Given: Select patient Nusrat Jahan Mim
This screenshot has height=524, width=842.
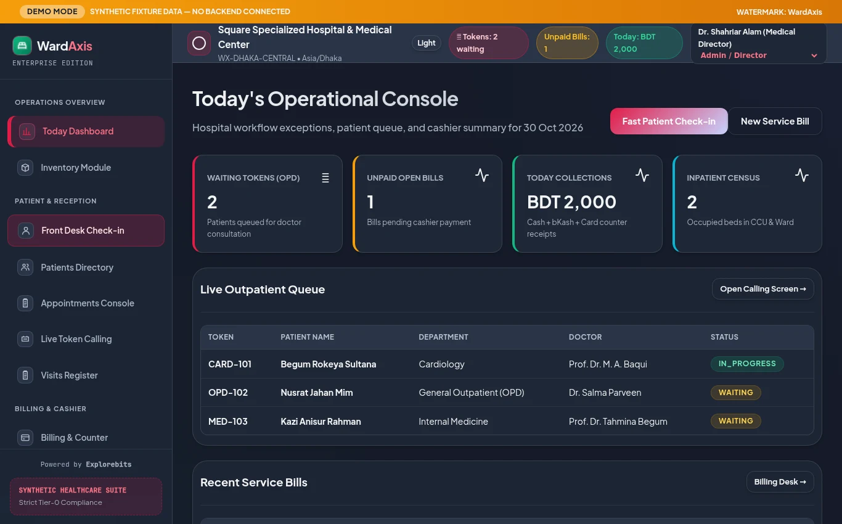Looking at the screenshot, I should [317, 393].
